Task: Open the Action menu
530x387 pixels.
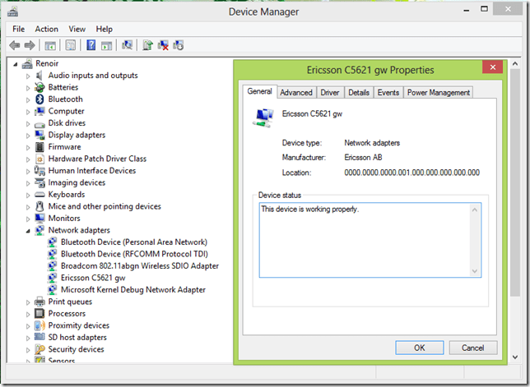Action: (x=46, y=29)
